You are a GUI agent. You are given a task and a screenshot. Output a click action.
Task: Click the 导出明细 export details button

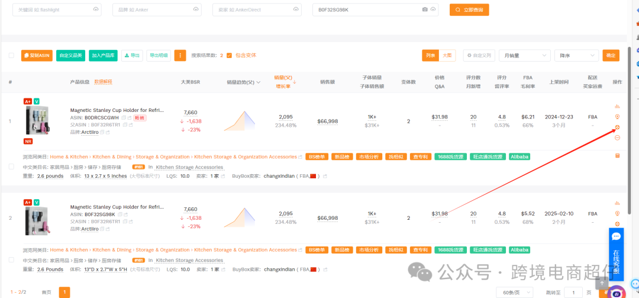[x=159, y=56]
